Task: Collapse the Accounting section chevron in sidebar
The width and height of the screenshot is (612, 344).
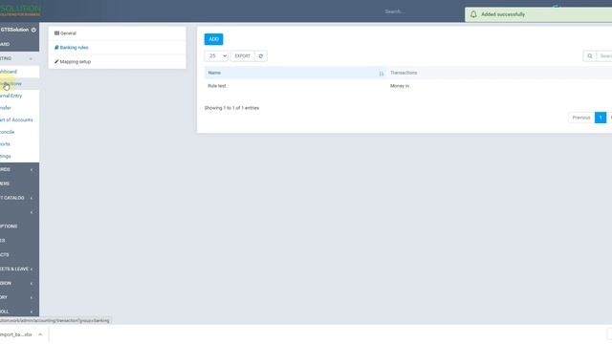Action: click(x=31, y=59)
